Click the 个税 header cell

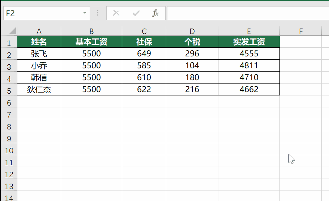192,42
